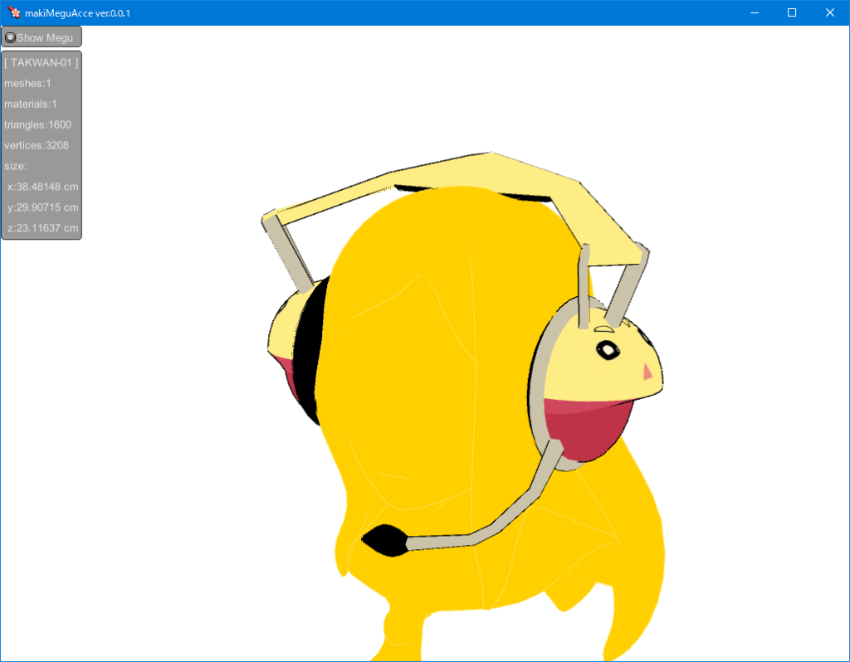Click the makiMeguAcce app icon in title bar
Viewport: 850px width, 662px height.
(x=14, y=12)
